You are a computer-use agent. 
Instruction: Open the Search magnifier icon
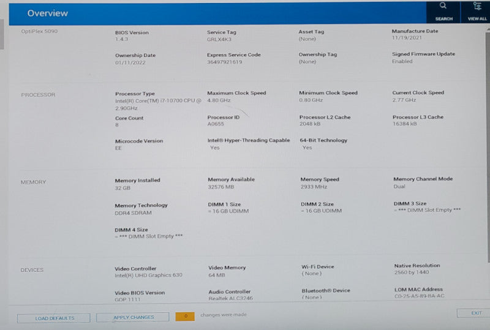point(443,6)
